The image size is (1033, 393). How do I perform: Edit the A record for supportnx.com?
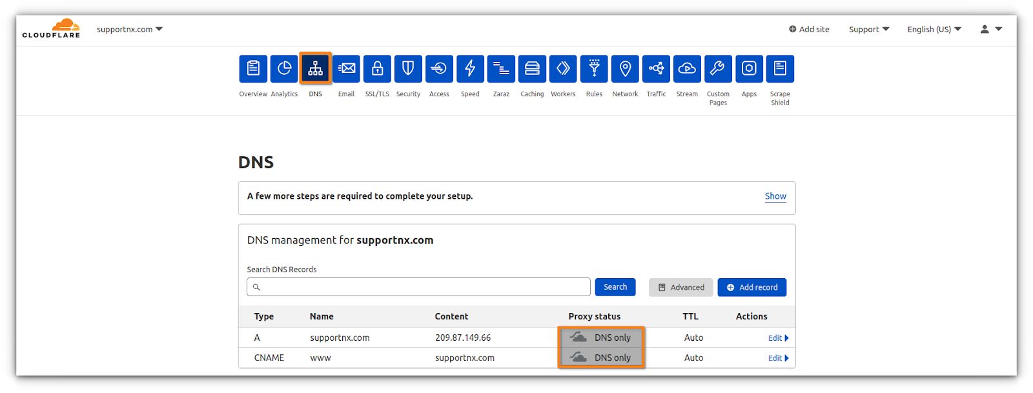pos(778,338)
